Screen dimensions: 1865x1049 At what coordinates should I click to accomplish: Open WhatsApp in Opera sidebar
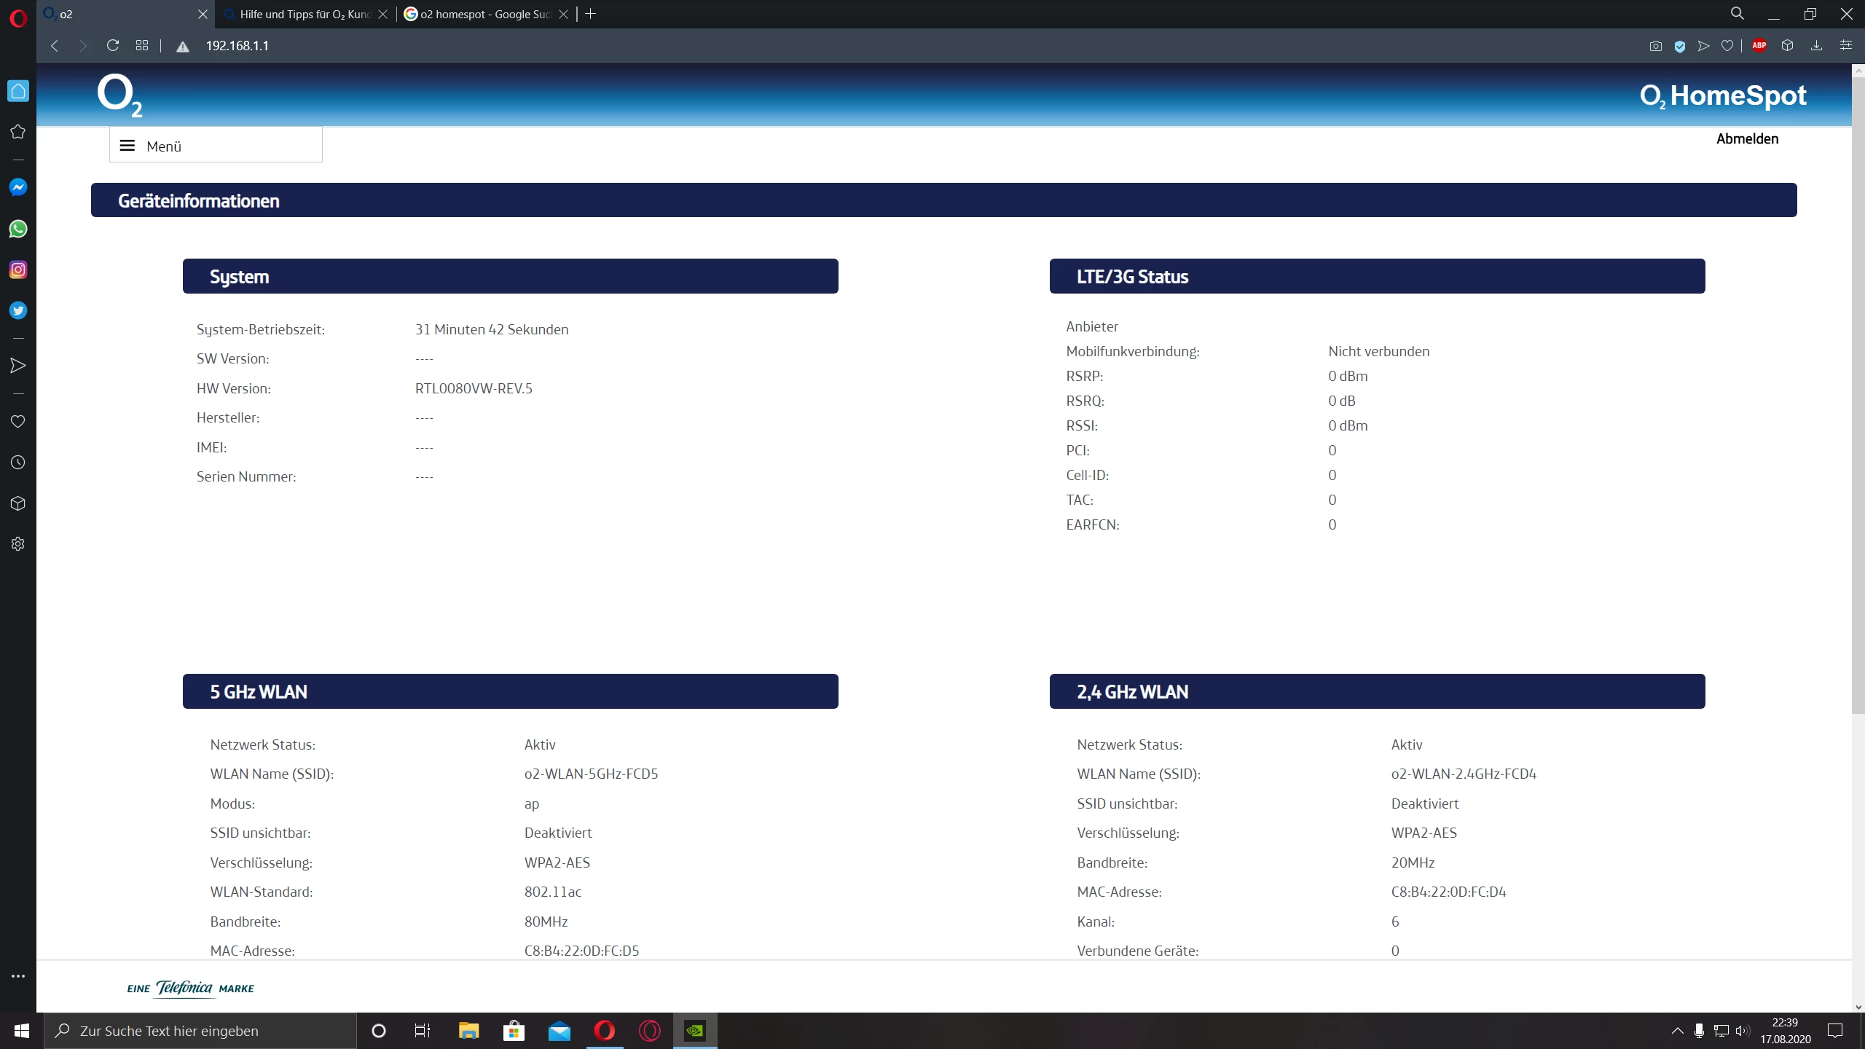click(x=18, y=229)
